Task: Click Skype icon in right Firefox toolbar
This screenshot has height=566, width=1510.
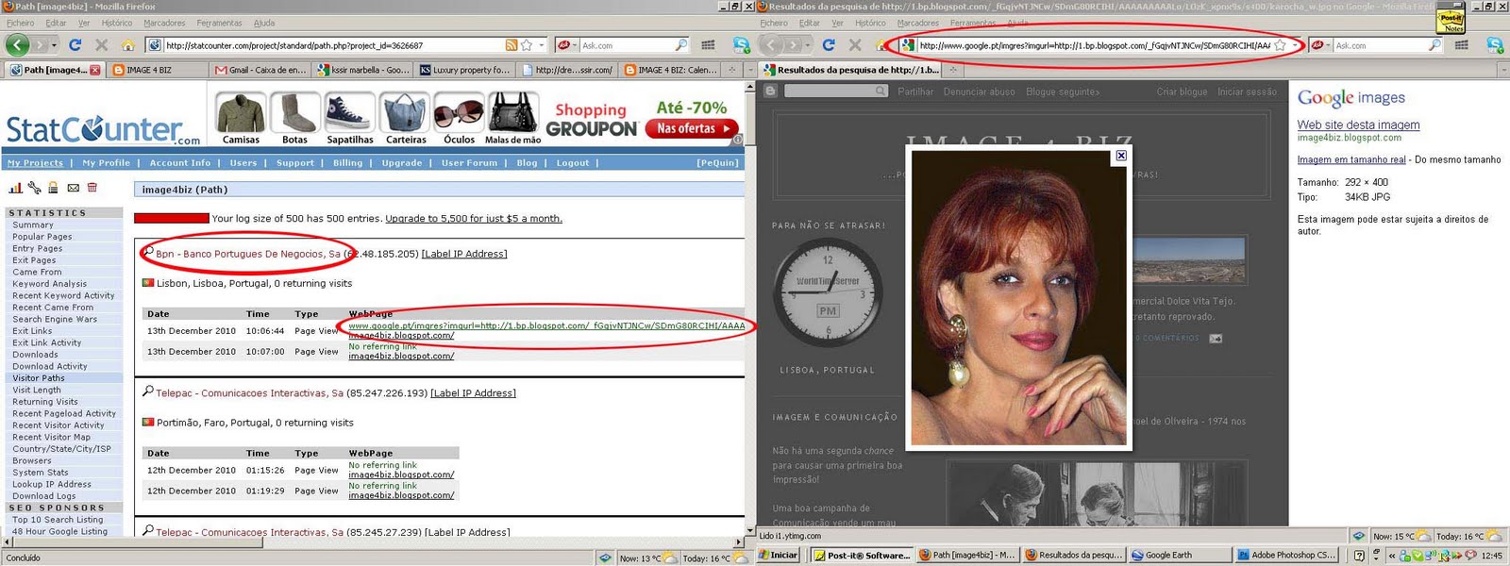Action: click(1495, 45)
